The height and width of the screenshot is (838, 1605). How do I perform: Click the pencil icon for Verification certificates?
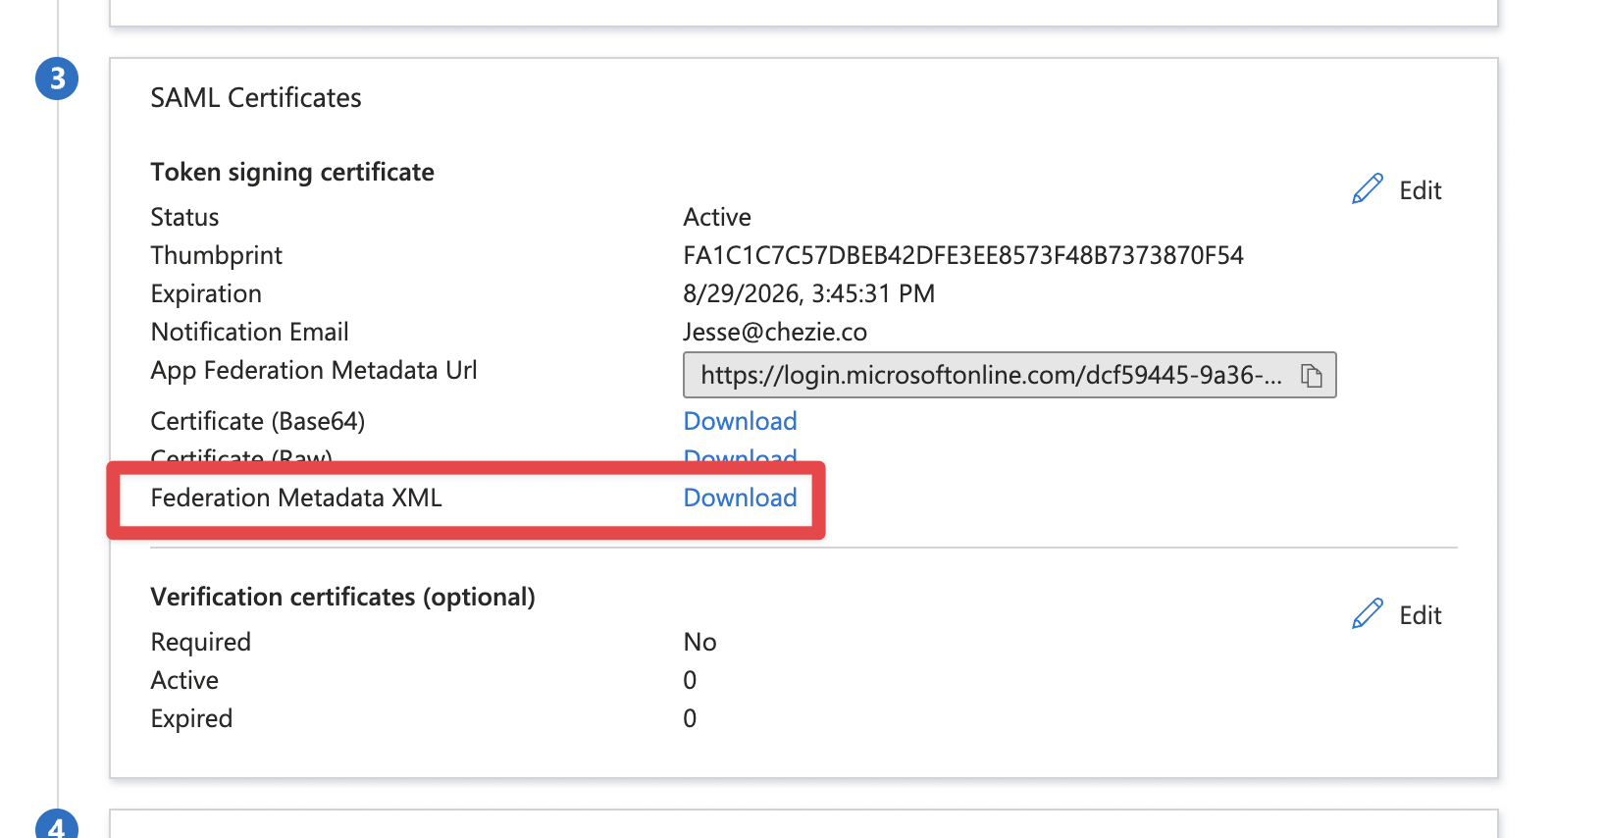[1367, 614]
